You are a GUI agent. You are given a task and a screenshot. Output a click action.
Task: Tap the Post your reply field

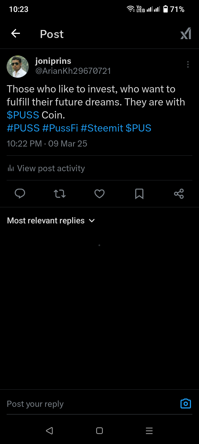(x=83, y=404)
